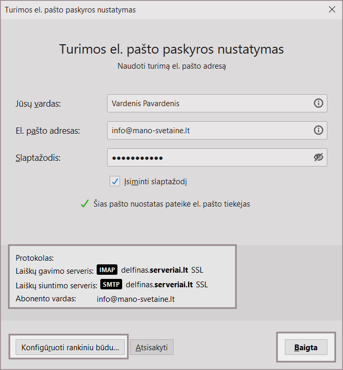Click the info icon in email address field
The height and width of the screenshot is (370, 343).
(319, 130)
